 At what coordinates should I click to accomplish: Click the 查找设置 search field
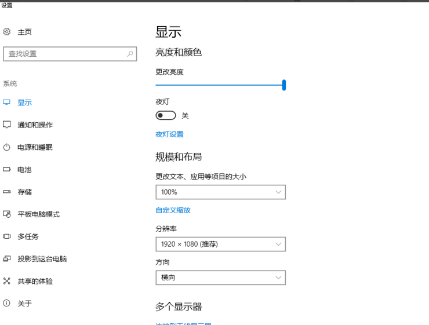(x=64, y=54)
